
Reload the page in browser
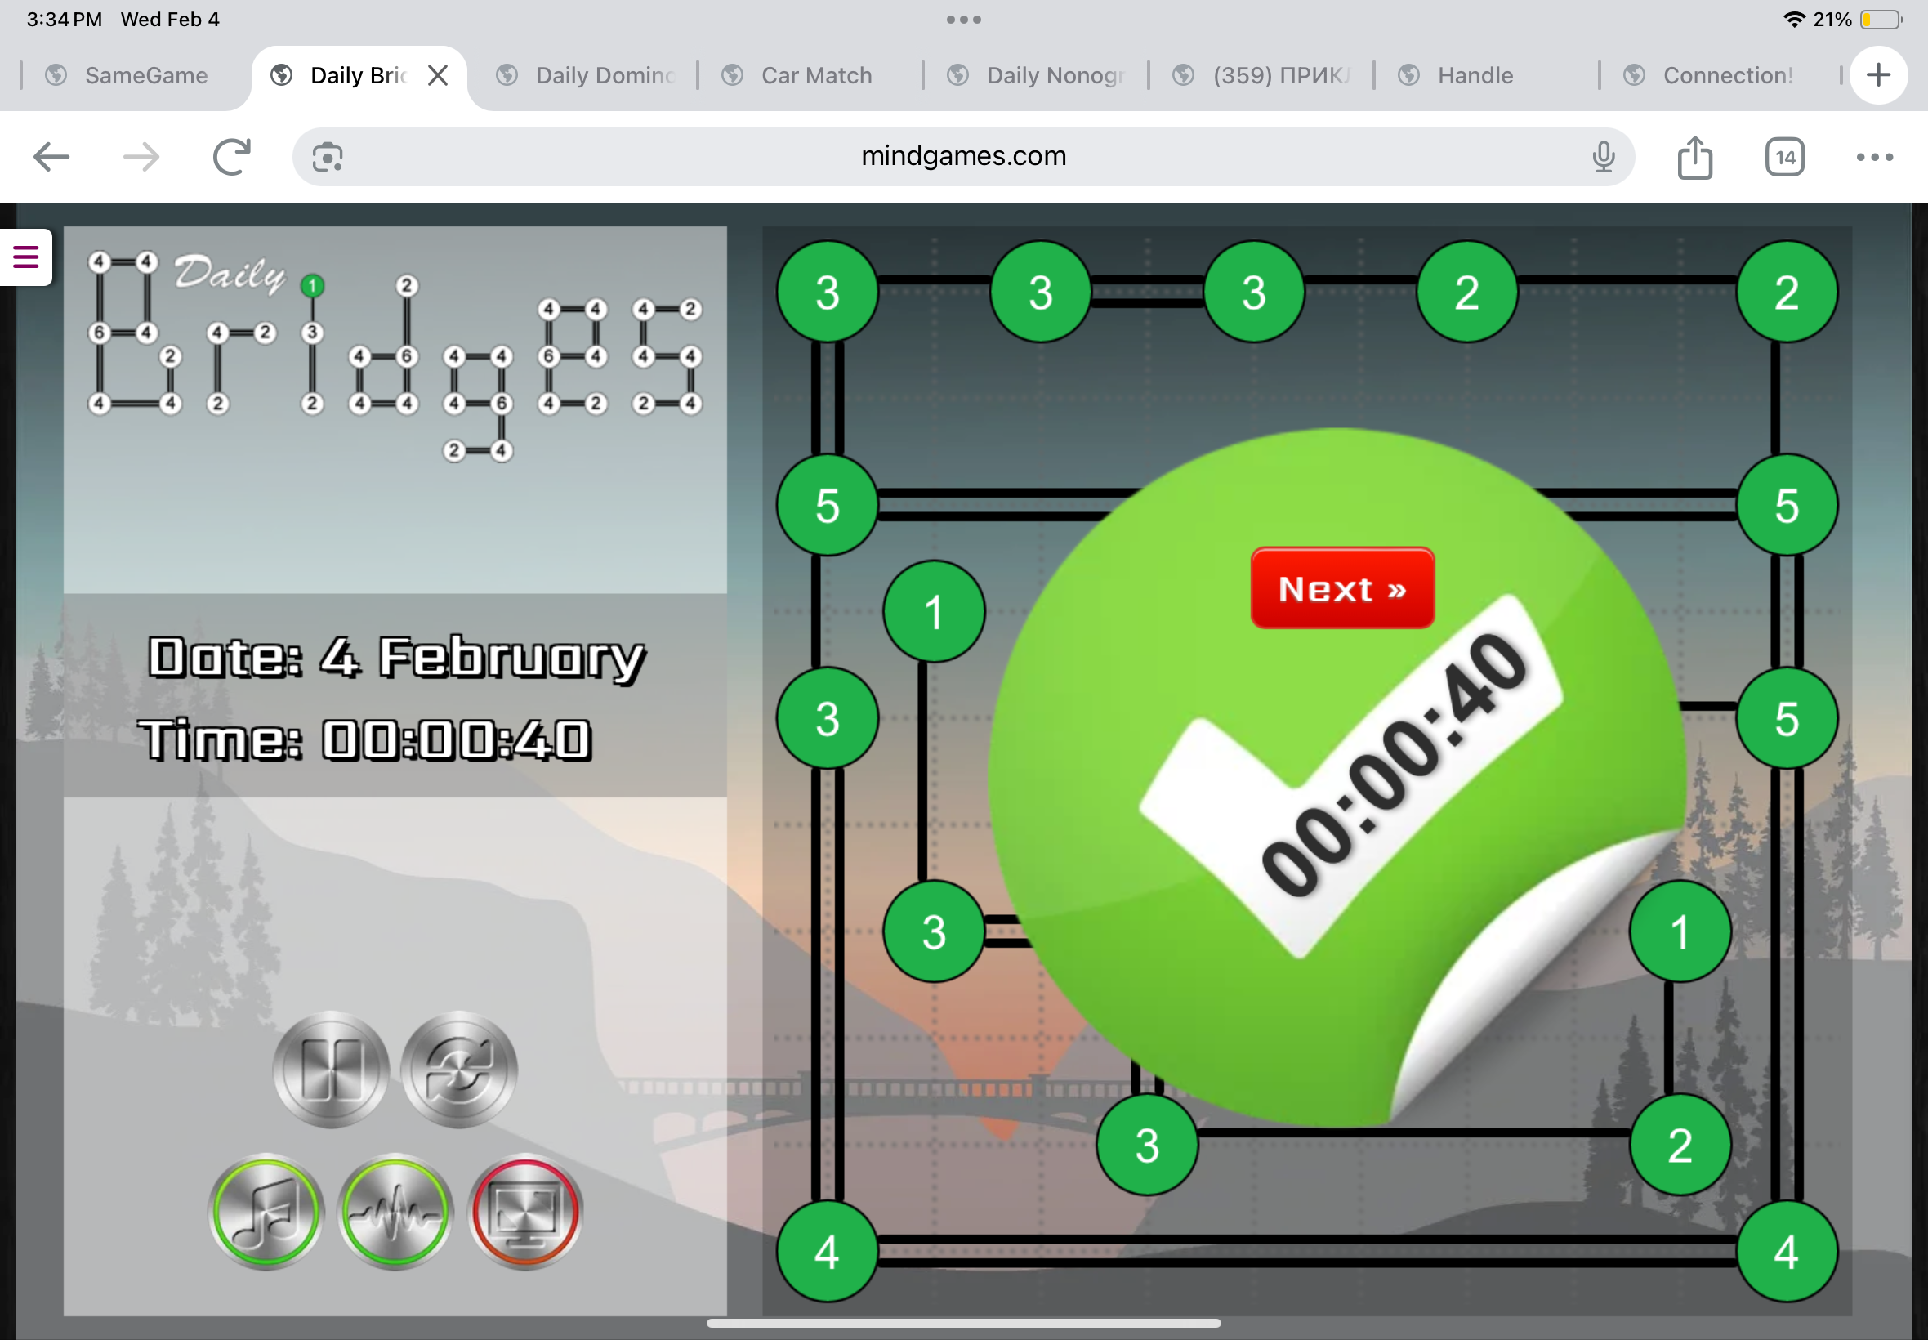[232, 157]
